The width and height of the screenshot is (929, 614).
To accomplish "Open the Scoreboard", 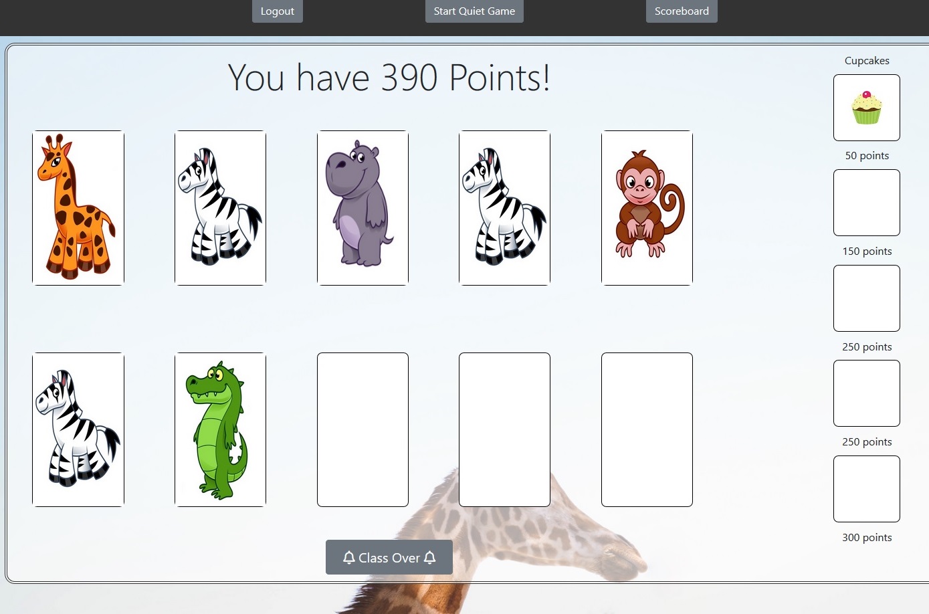I will point(682,11).
